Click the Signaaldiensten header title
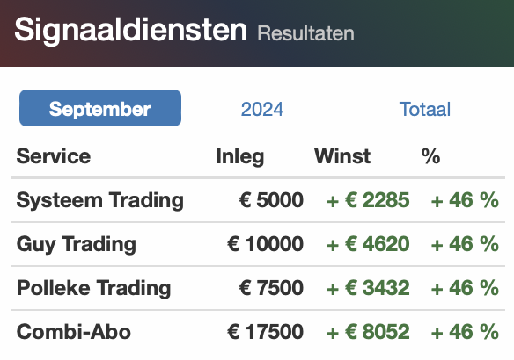Screen dimensions: 514x360 pos(130,31)
